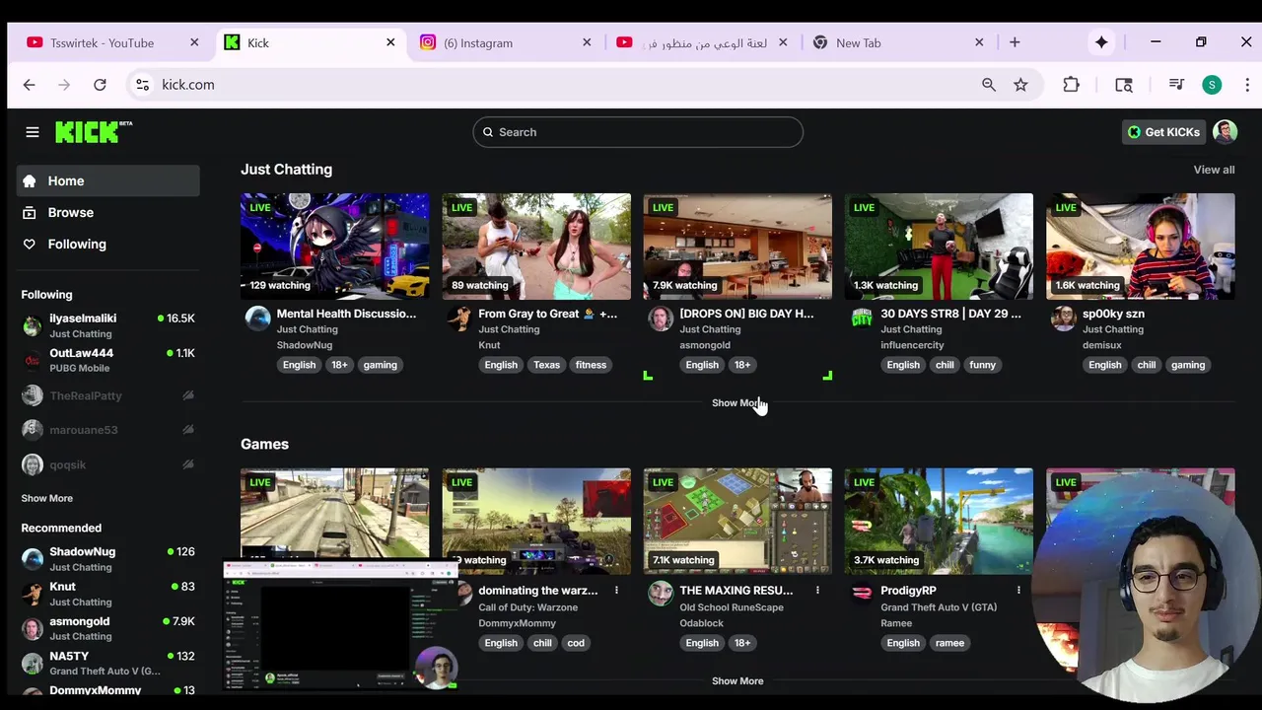This screenshot has height=710, width=1262.
Task: Open Chrome three-dot menu
Action: (x=1247, y=85)
